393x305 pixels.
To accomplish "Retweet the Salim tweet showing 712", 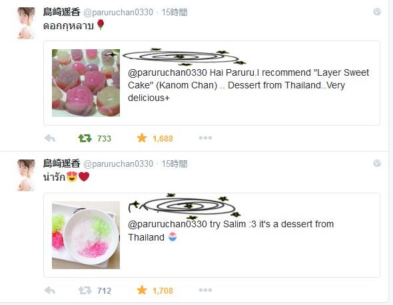I will (85, 290).
